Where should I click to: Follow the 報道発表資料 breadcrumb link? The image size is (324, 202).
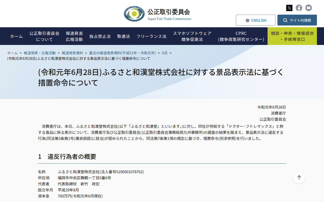(72, 53)
